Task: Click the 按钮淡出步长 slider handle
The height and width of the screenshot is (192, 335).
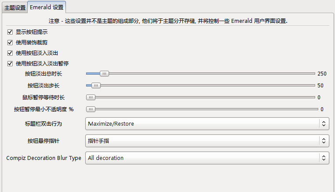Action: pos(96,85)
